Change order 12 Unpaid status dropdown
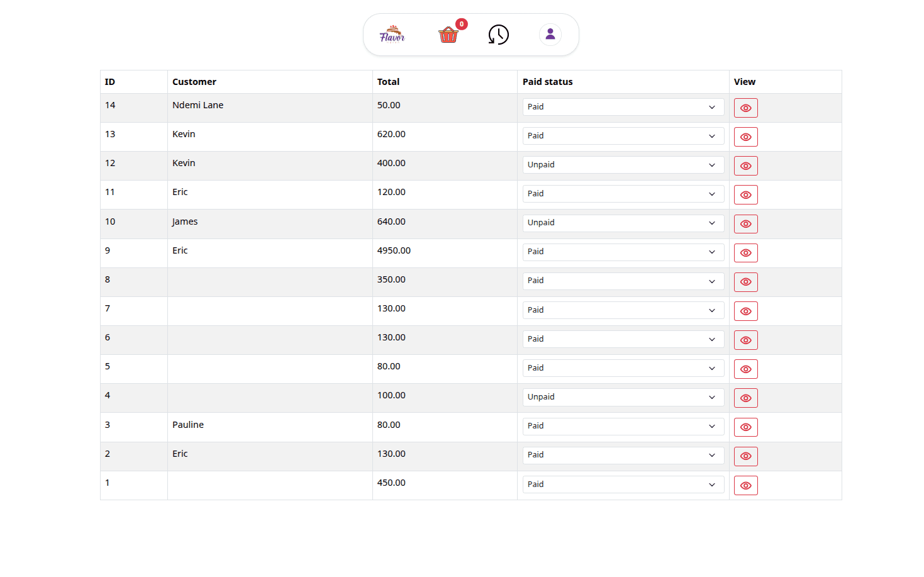Viewport: 924px width, 577px height. (623, 164)
